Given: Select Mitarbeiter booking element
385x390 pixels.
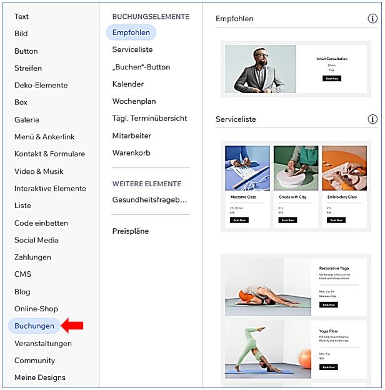Looking at the screenshot, I should tap(132, 136).
